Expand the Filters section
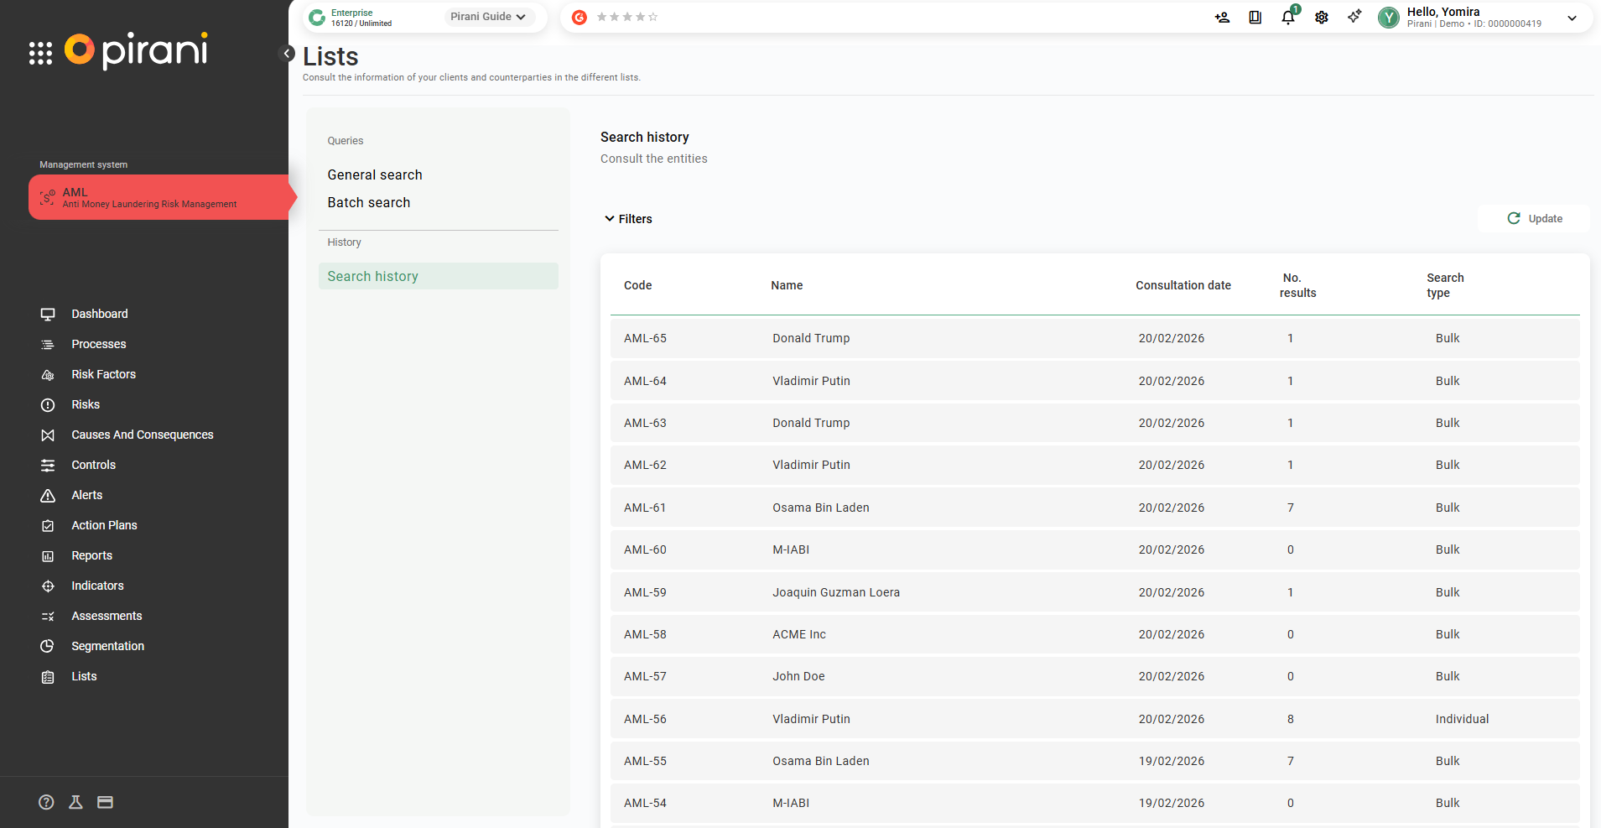 pos(628,219)
